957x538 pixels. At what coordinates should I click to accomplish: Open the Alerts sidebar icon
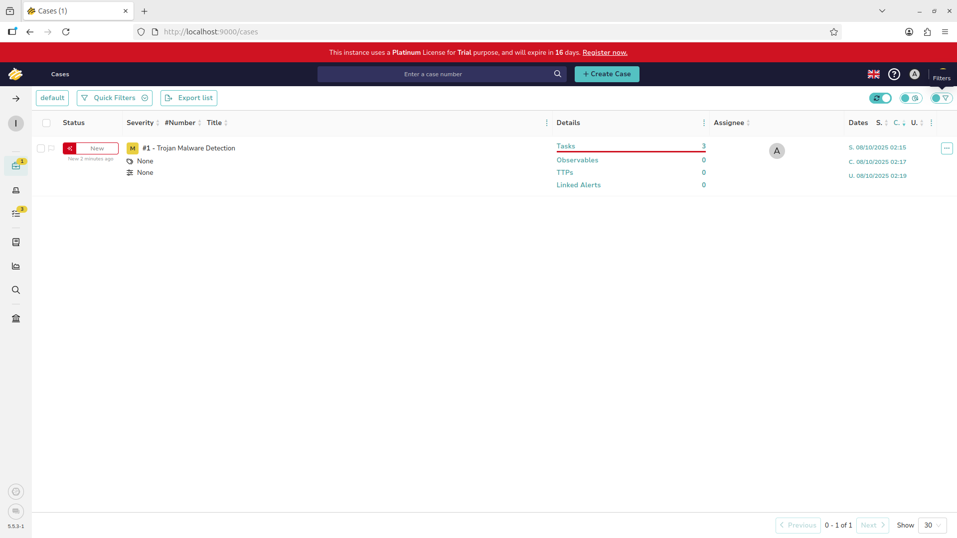pyautogui.click(x=16, y=190)
